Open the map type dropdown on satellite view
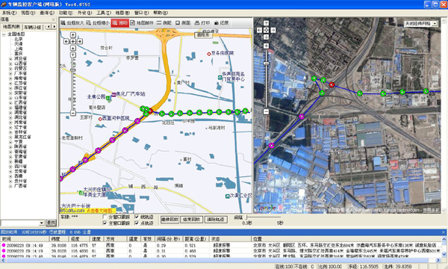Viewport: 448px width, 269px height. (x=435, y=24)
